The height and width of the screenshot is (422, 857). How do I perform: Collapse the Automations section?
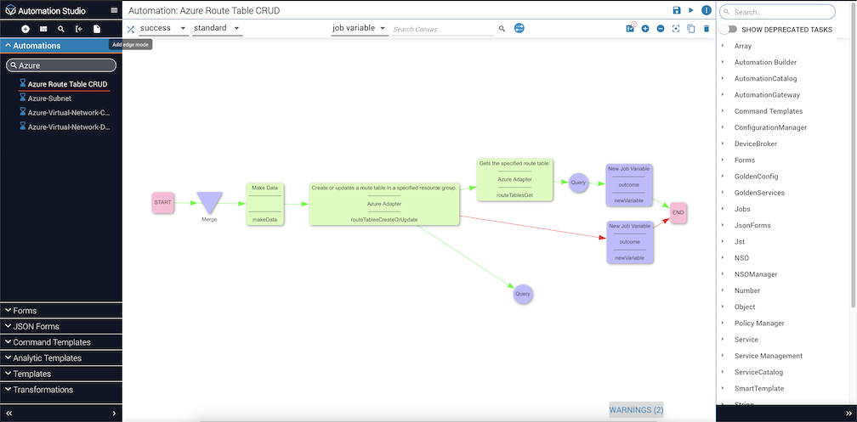tap(61, 46)
